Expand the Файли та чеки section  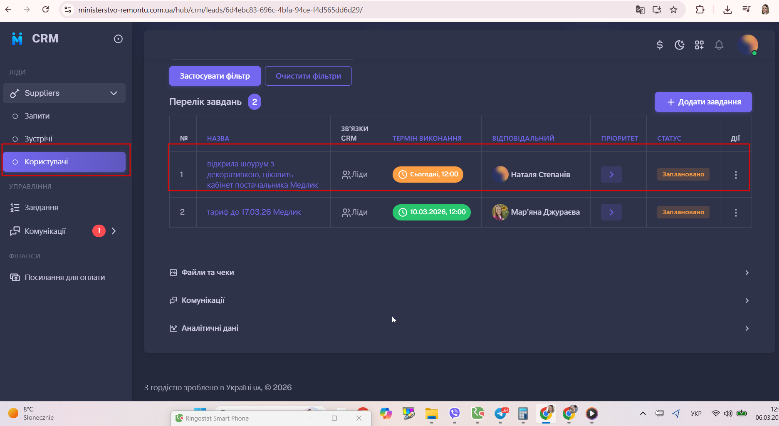pyautogui.click(x=460, y=272)
